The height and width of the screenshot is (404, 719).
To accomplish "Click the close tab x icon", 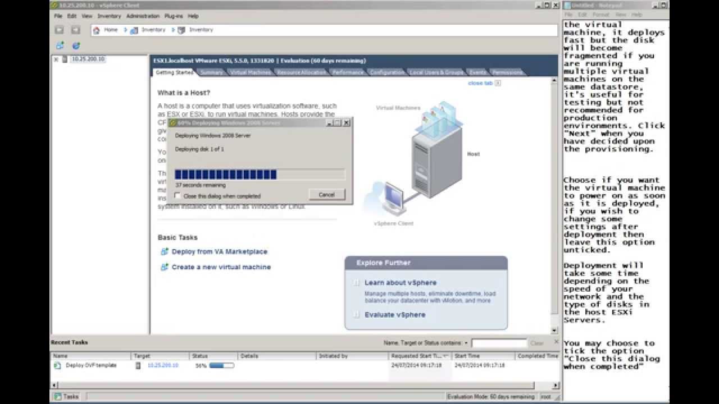I will [x=498, y=83].
